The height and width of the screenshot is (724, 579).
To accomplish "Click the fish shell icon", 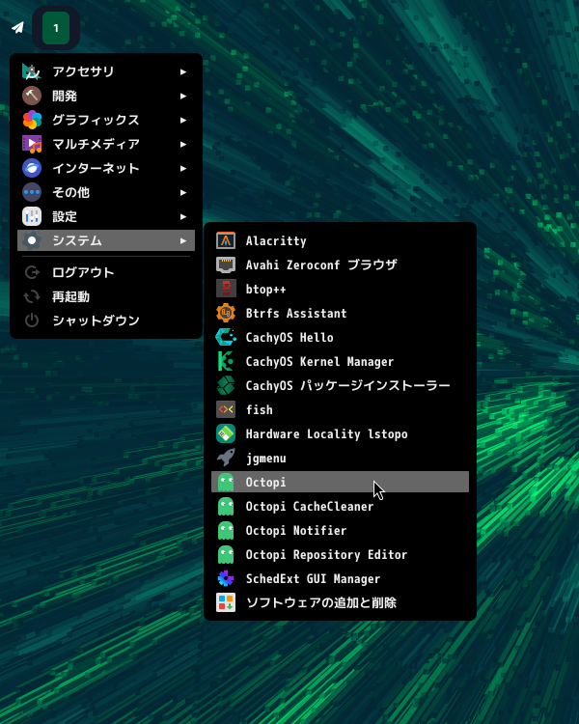I will (x=226, y=409).
